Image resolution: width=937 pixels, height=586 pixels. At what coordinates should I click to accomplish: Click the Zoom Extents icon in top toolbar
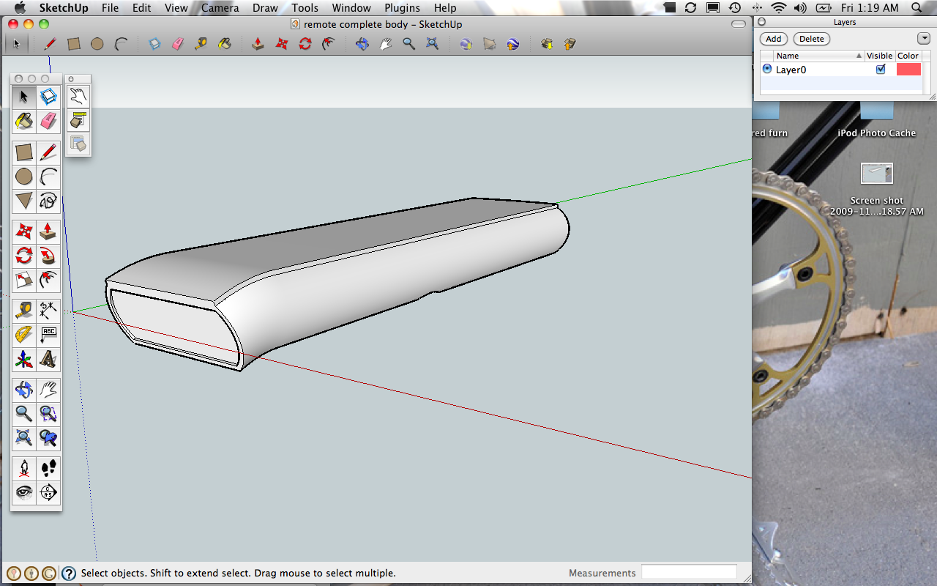click(433, 44)
